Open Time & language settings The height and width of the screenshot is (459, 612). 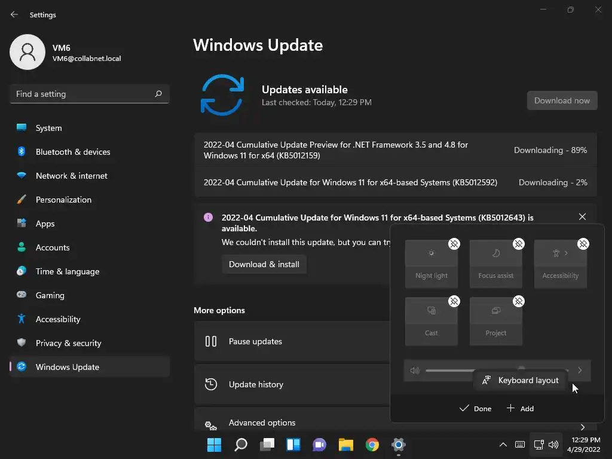pyautogui.click(x=90, y=271)
